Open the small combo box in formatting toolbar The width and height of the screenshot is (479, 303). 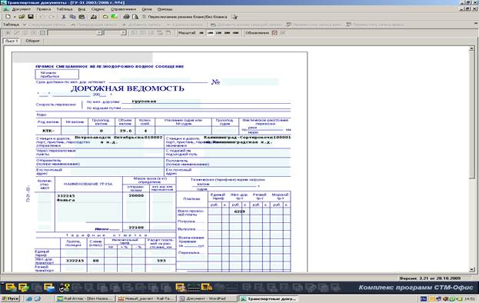115,32
